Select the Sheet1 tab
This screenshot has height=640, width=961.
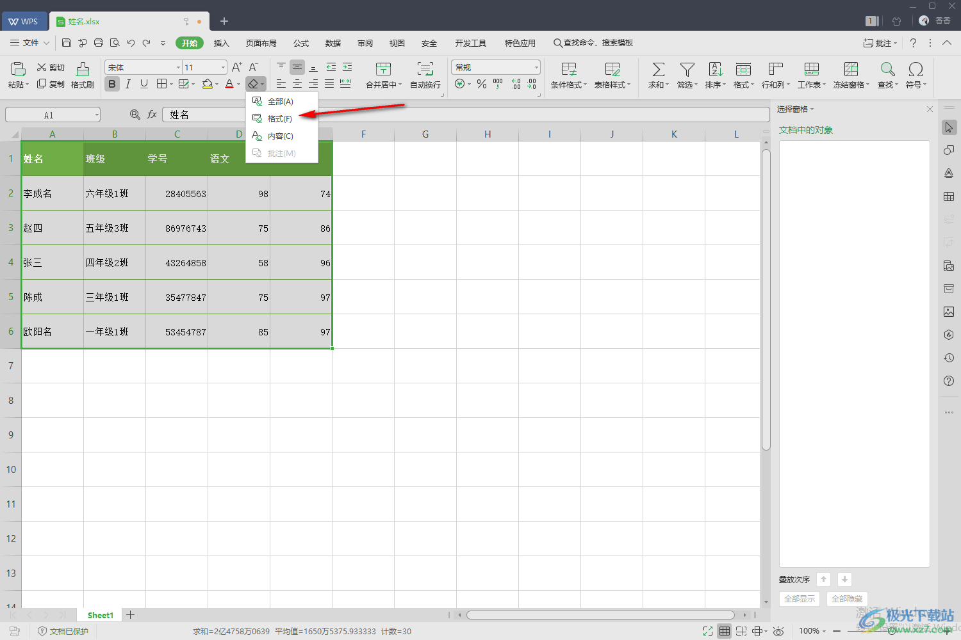(x=100, y=615)
